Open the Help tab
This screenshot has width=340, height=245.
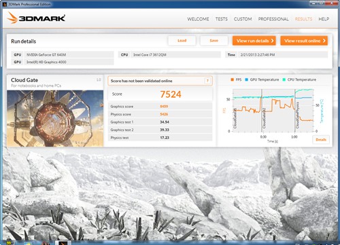tap(324, 19)
